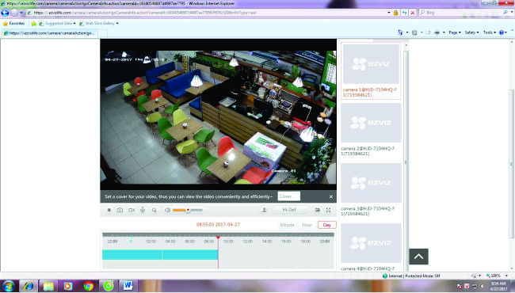515x293 pixels.
Task: Enable digital zoom magnifier icon
Action: coord(154,210)
